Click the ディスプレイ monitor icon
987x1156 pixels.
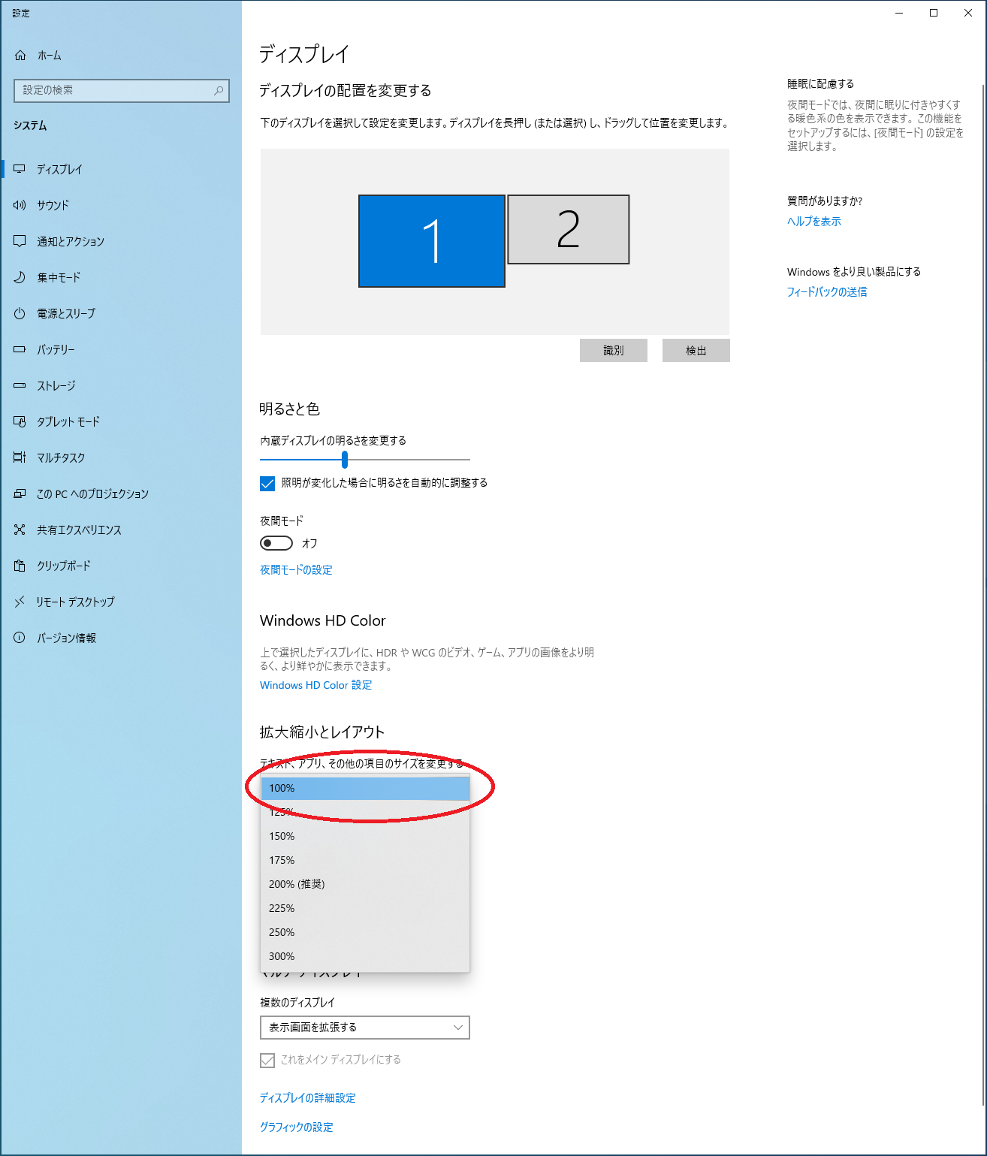(20, 169)
